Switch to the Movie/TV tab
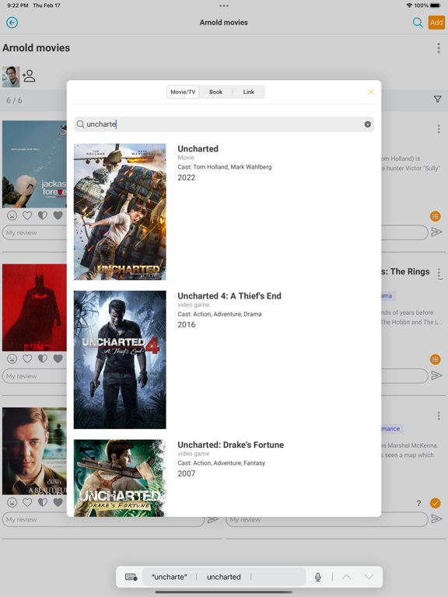This screenshot has width=448, height=597. tap(183, 92)
